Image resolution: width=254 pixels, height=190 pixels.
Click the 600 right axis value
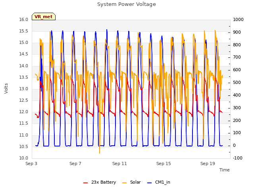click(237, 70)
